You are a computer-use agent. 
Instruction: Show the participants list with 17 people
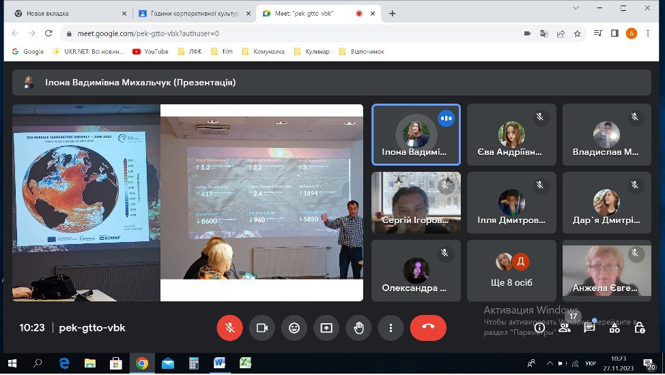pyautogui.click(x=565, y=327)
